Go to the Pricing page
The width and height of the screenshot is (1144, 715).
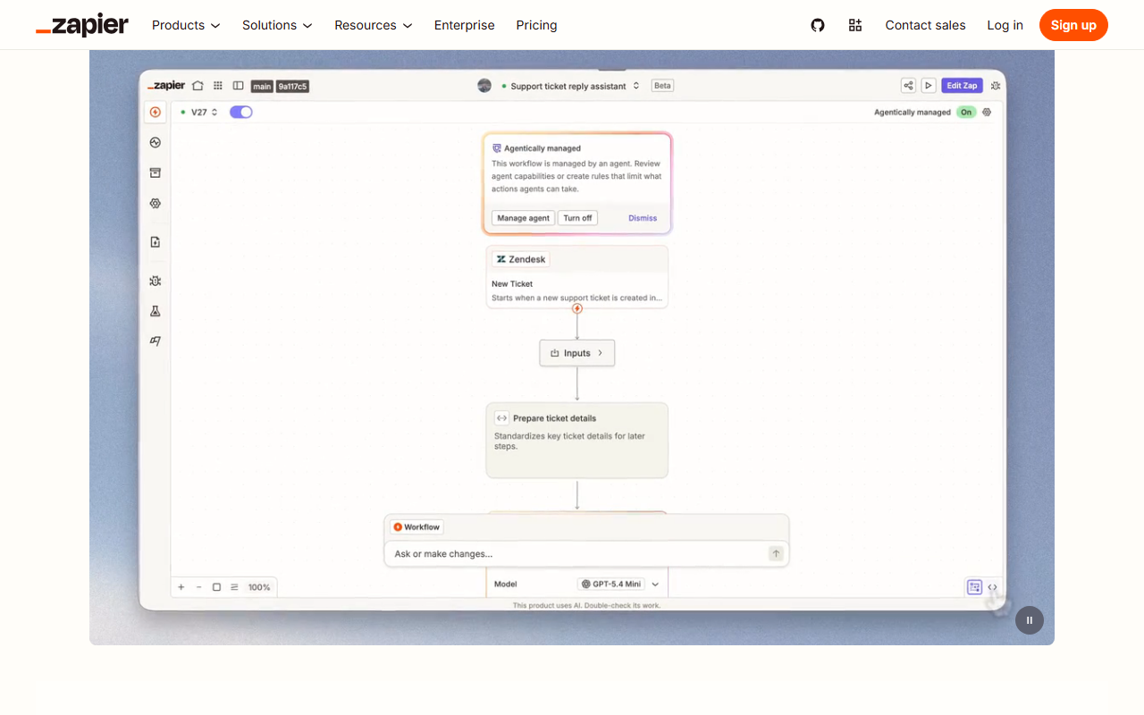536,25
